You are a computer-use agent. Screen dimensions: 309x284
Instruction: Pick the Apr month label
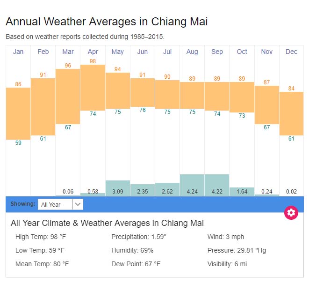click(x=93, y=52)
